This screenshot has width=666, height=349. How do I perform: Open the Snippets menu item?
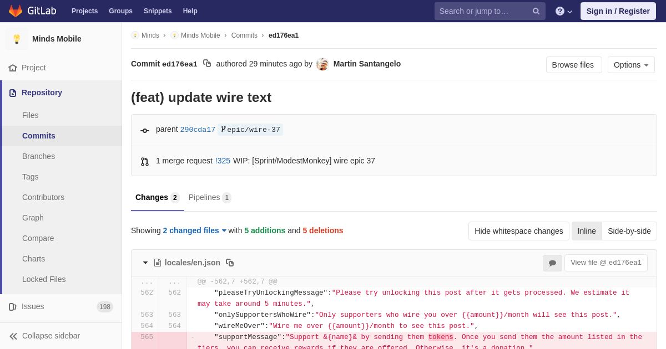(158, 11)
